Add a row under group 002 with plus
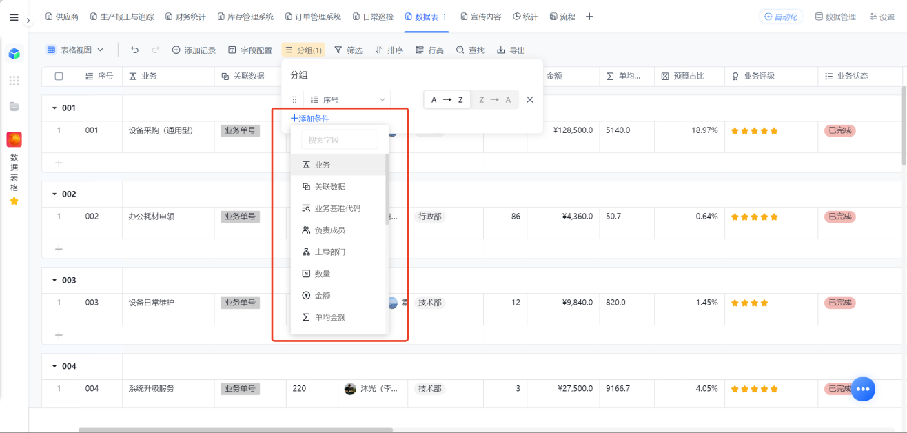 click(59, 249)
